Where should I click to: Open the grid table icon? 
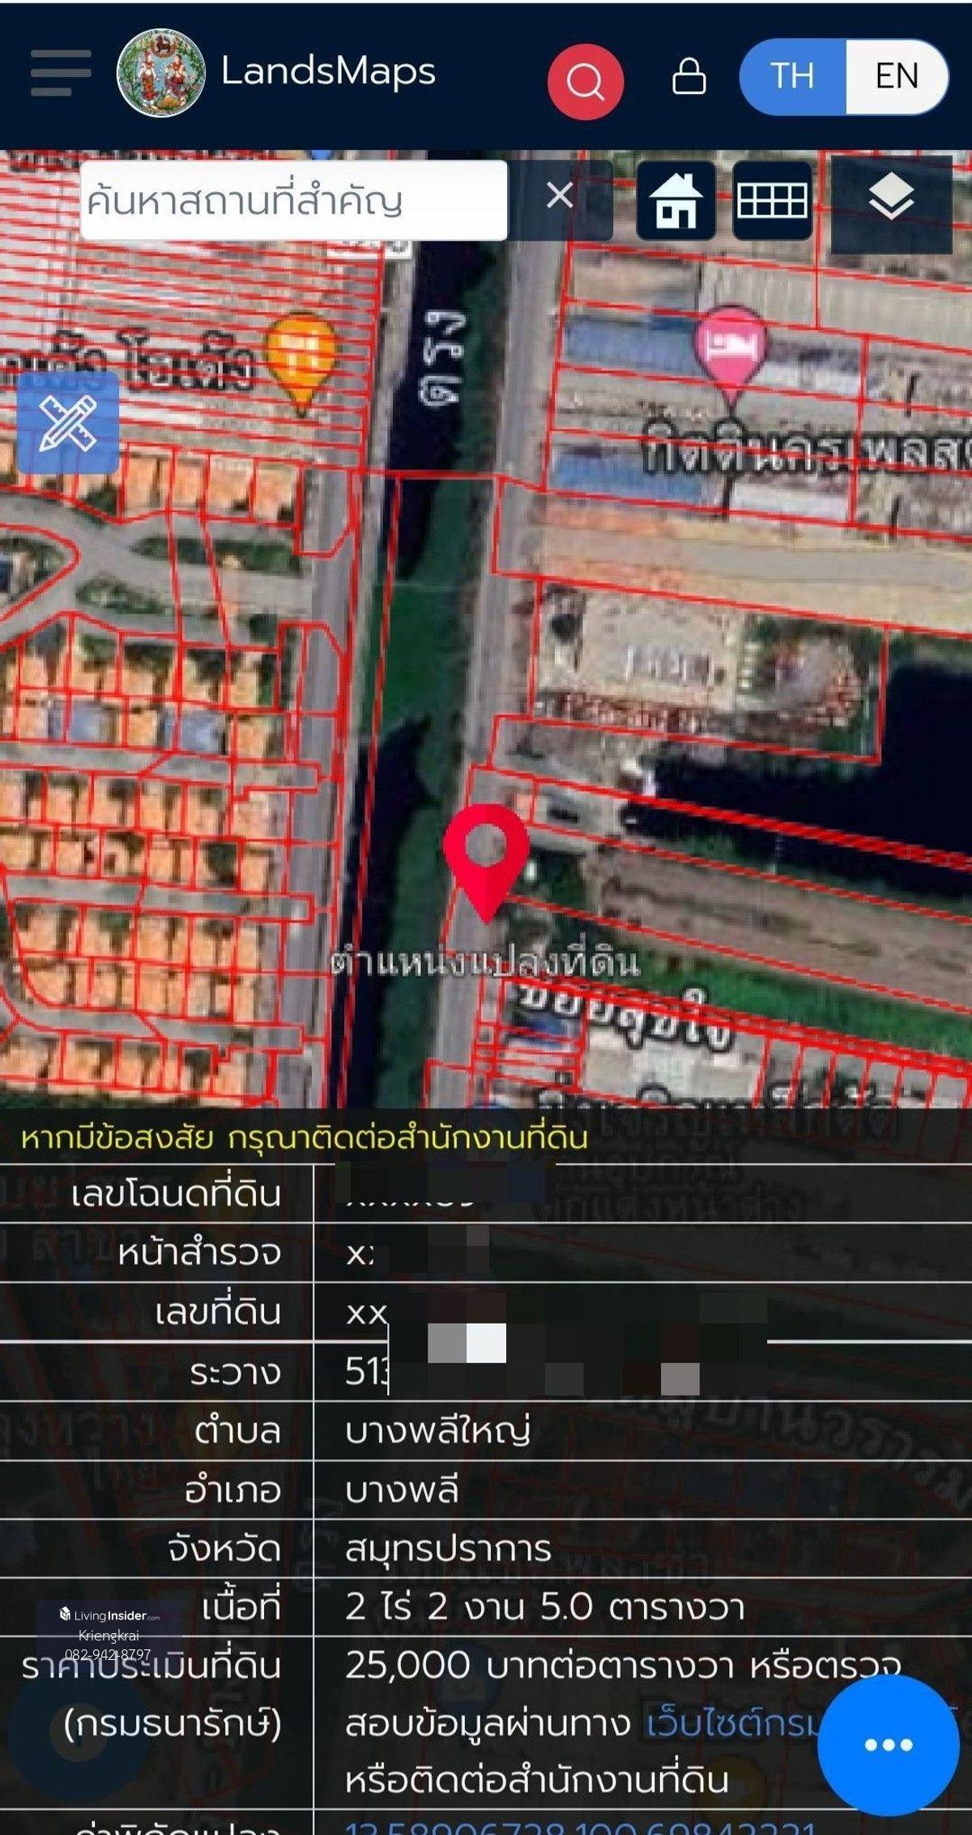point(772,200)
